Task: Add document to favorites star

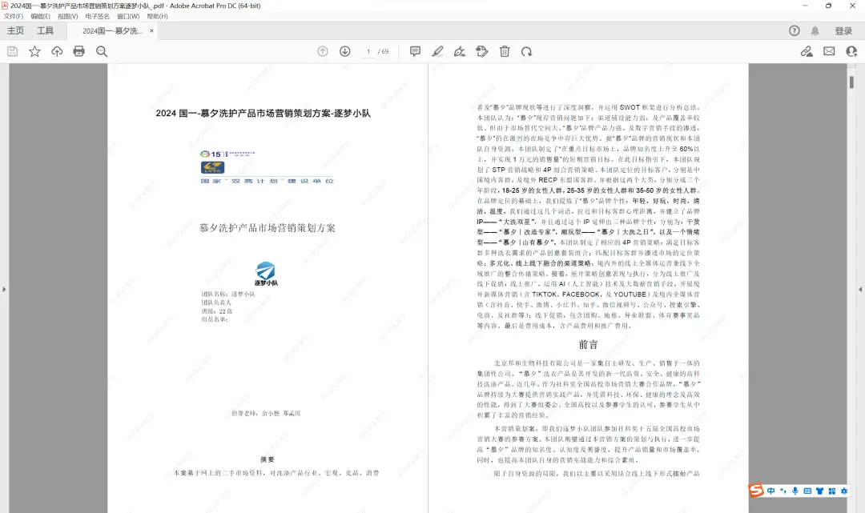Action: pos(34,51)
